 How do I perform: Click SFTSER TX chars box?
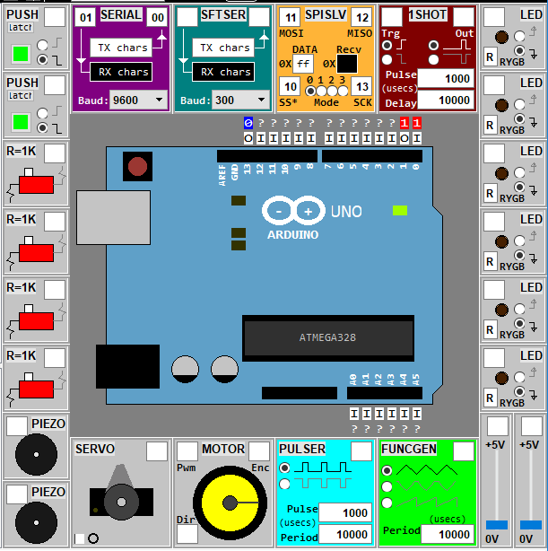coord(223,48)
